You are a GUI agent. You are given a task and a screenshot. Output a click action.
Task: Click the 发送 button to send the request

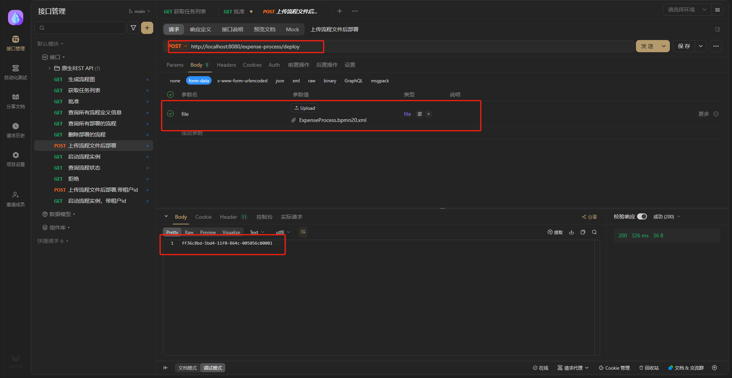coord(647,46)
